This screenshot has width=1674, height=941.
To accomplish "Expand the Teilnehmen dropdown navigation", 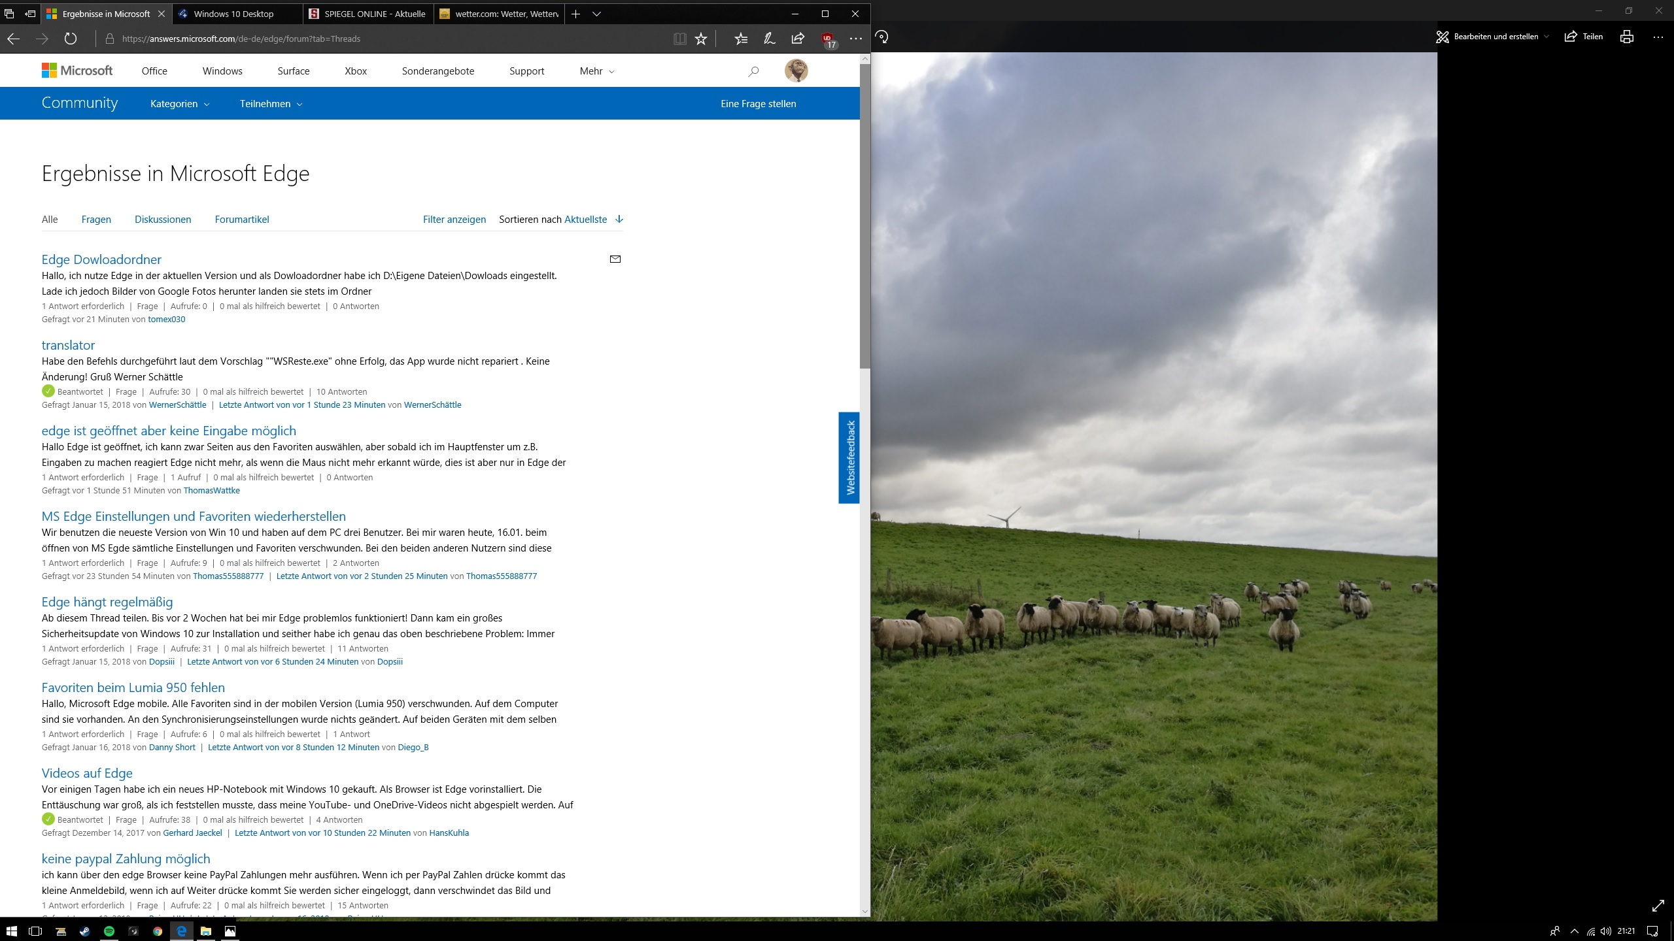I will 269,103.
